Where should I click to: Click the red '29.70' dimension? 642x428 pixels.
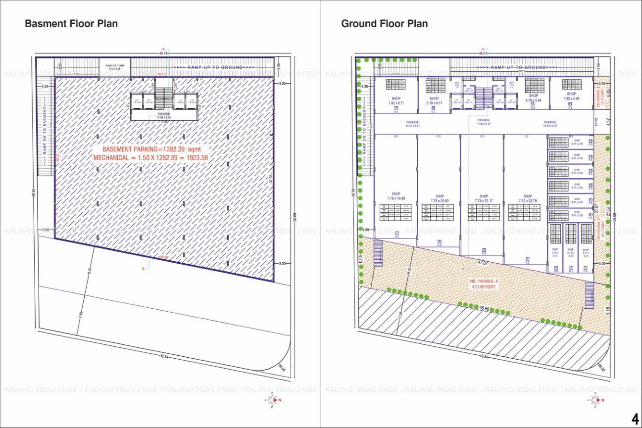coord(57,157)
